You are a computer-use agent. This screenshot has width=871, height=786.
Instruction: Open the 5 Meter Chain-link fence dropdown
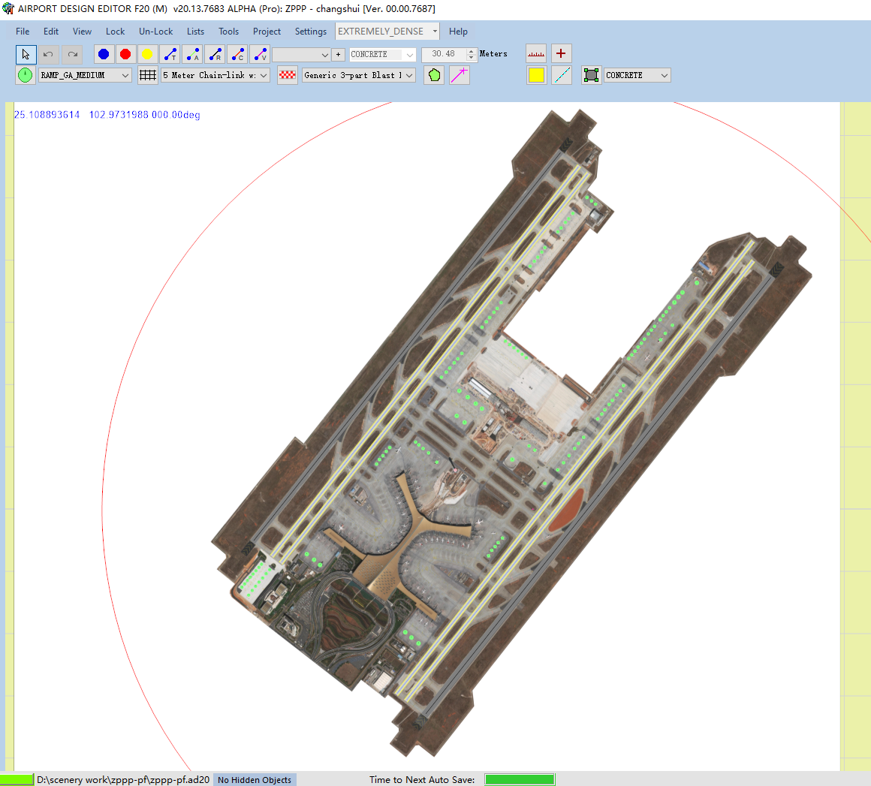(215, 75)
